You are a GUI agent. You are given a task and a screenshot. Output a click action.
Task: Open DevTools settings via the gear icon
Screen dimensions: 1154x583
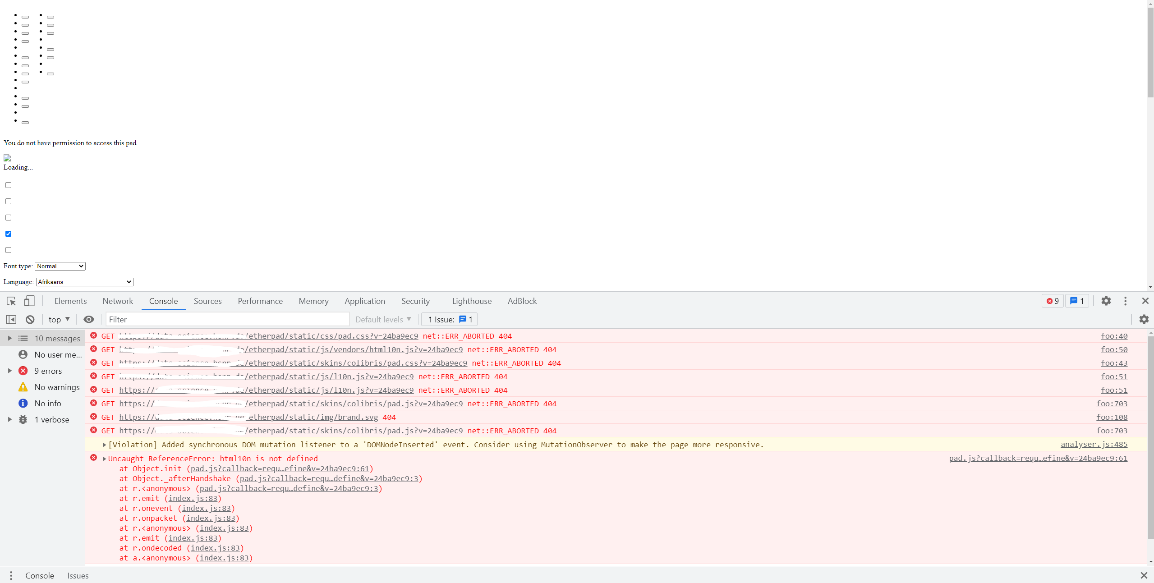click(1107, 301)
